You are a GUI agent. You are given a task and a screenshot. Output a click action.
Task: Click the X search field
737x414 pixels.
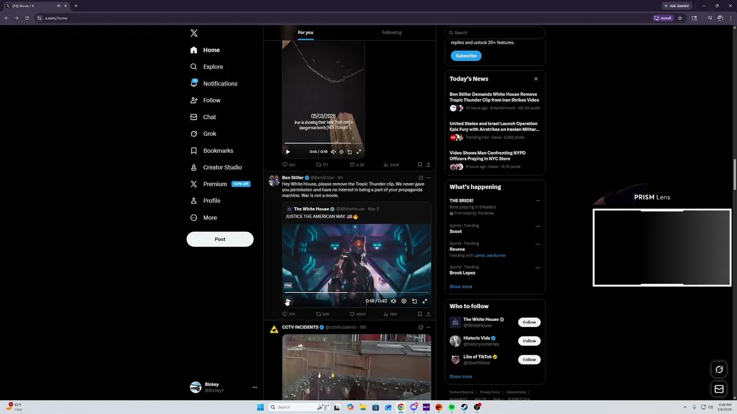coord(495,33)
